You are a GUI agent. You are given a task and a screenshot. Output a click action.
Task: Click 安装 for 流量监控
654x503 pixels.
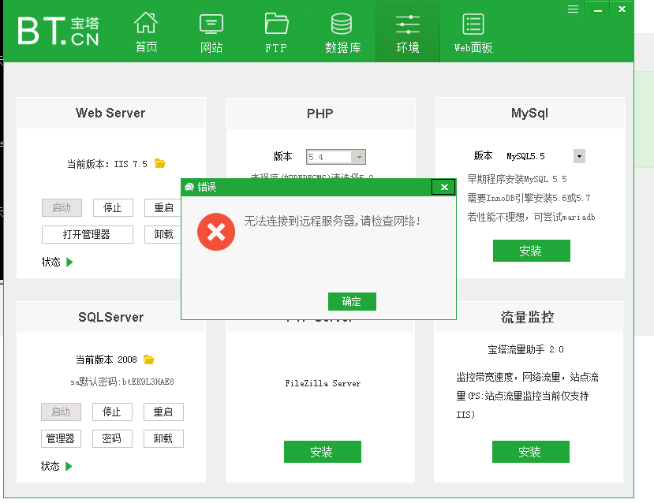pos(531,451)
